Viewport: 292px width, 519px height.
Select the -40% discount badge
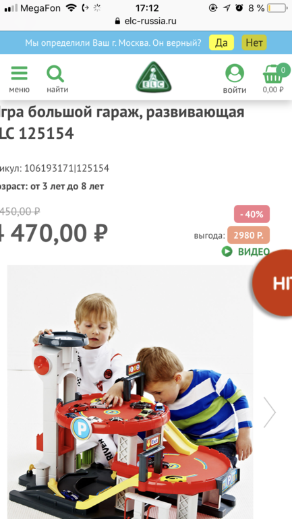(252, 214)
